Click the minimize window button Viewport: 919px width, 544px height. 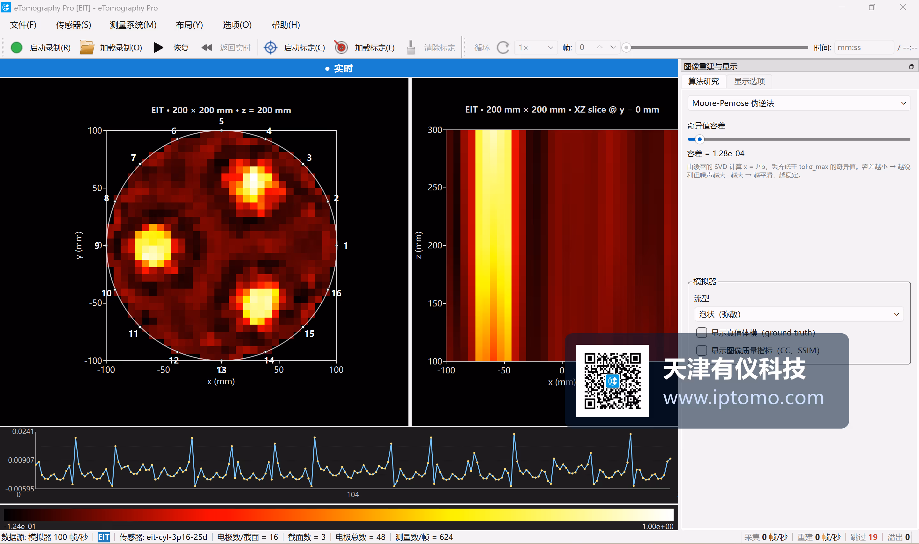coord(842,7)
